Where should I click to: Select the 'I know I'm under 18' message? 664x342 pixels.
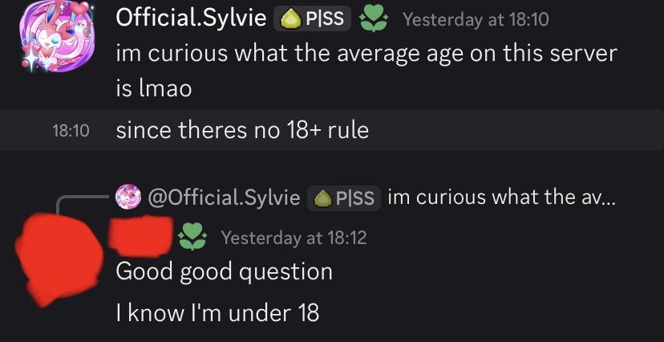click(218, 312)
